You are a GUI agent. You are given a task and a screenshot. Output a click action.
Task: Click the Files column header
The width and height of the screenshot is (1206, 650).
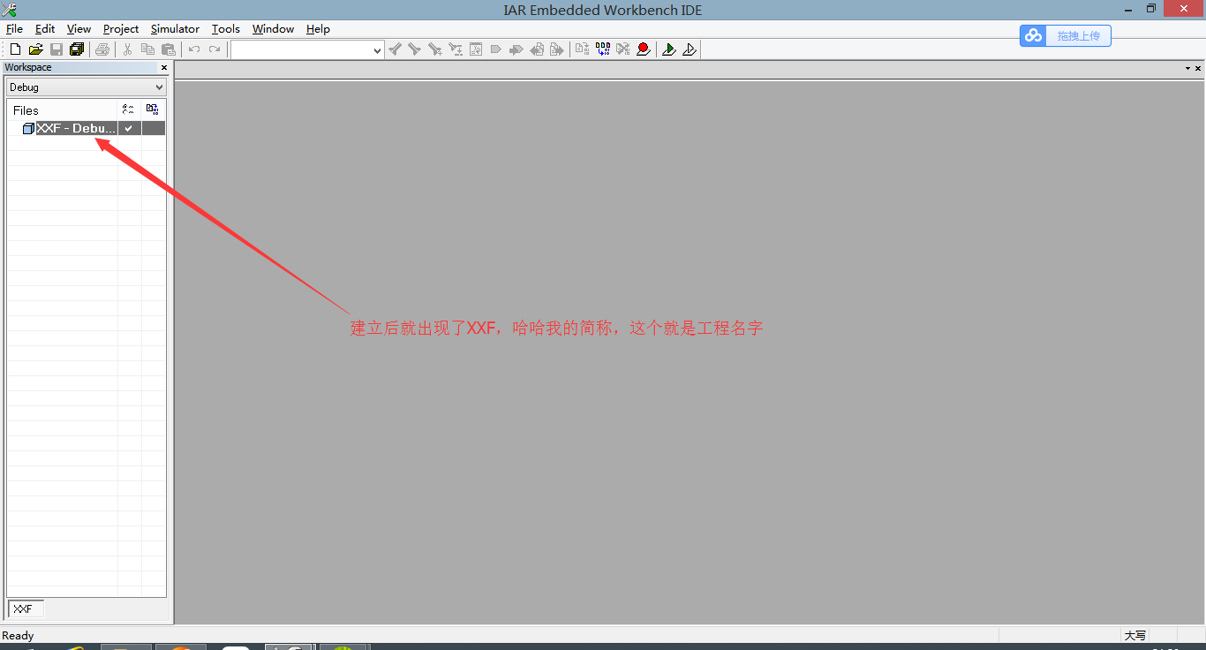click(x=63, y=110)
